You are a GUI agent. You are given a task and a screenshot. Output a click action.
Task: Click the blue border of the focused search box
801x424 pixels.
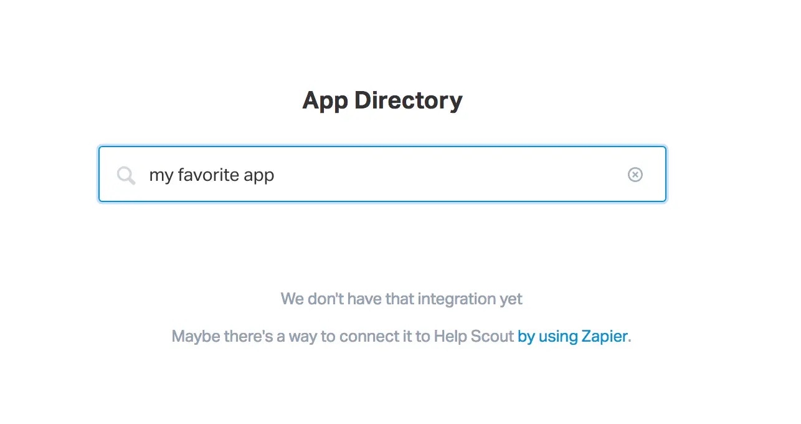click(x=382, y=147)
